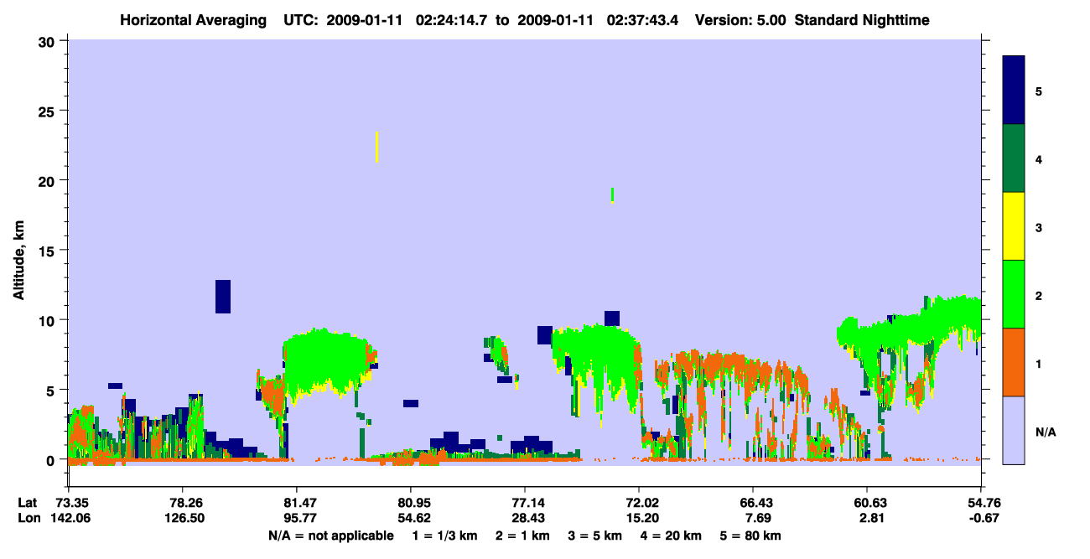Click the colorbar 'N/A' label

(x=1045, y=432)
